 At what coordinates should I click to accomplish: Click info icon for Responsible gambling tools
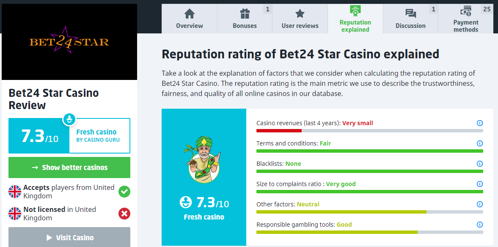coord(480,225)
